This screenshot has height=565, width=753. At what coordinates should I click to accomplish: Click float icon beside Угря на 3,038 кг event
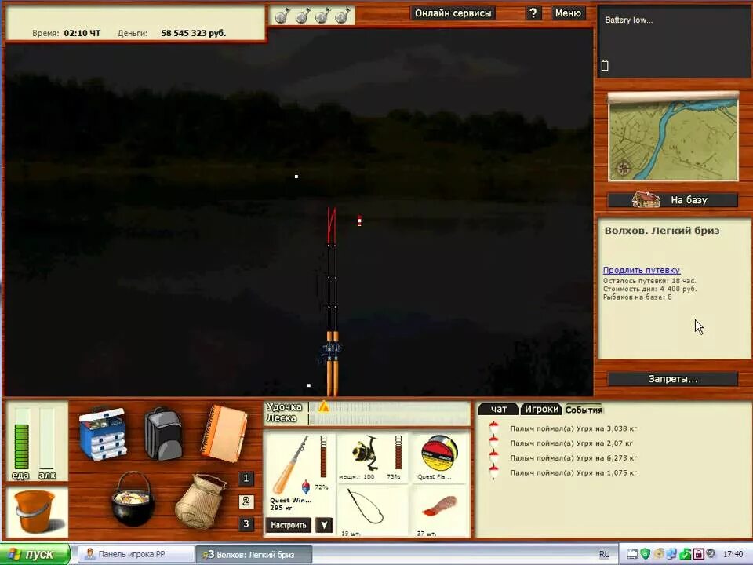[493, 428]
